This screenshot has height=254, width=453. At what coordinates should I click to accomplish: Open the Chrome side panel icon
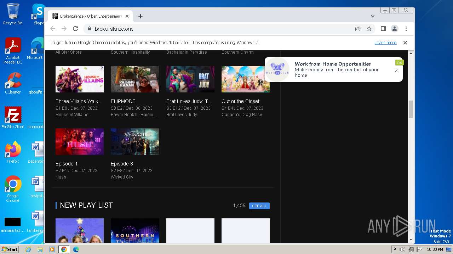[383, 29]
